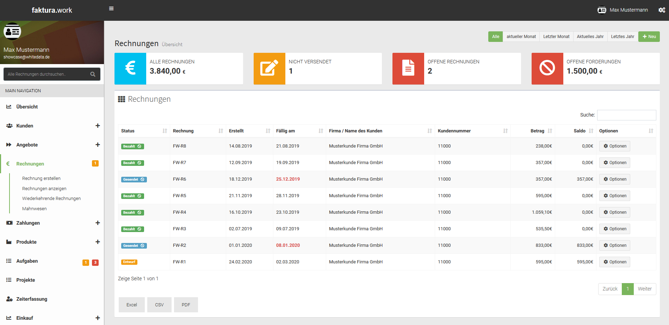
Task: Click the blue Euro icon tile Alle Rechnungen
Action: coord(130,69)
